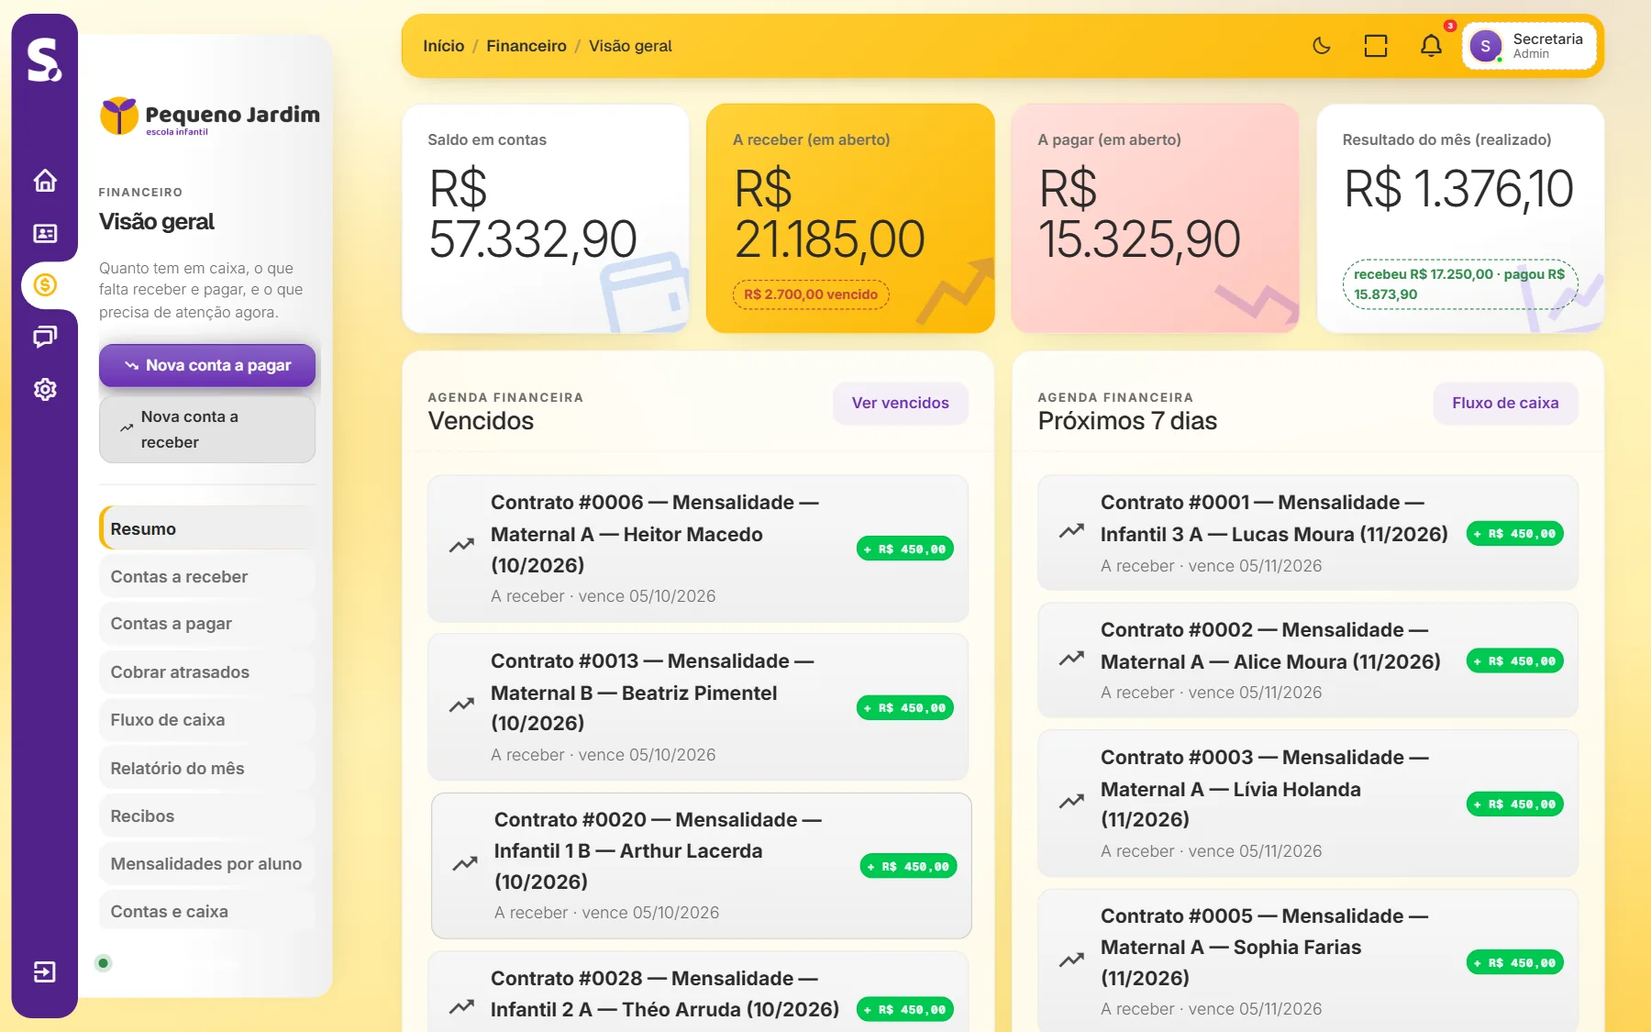The width and height of the screenshot is (1651, 1032).
Task: Open Contrato #0002 Alice Moura entry
Action: (1308, 660)
